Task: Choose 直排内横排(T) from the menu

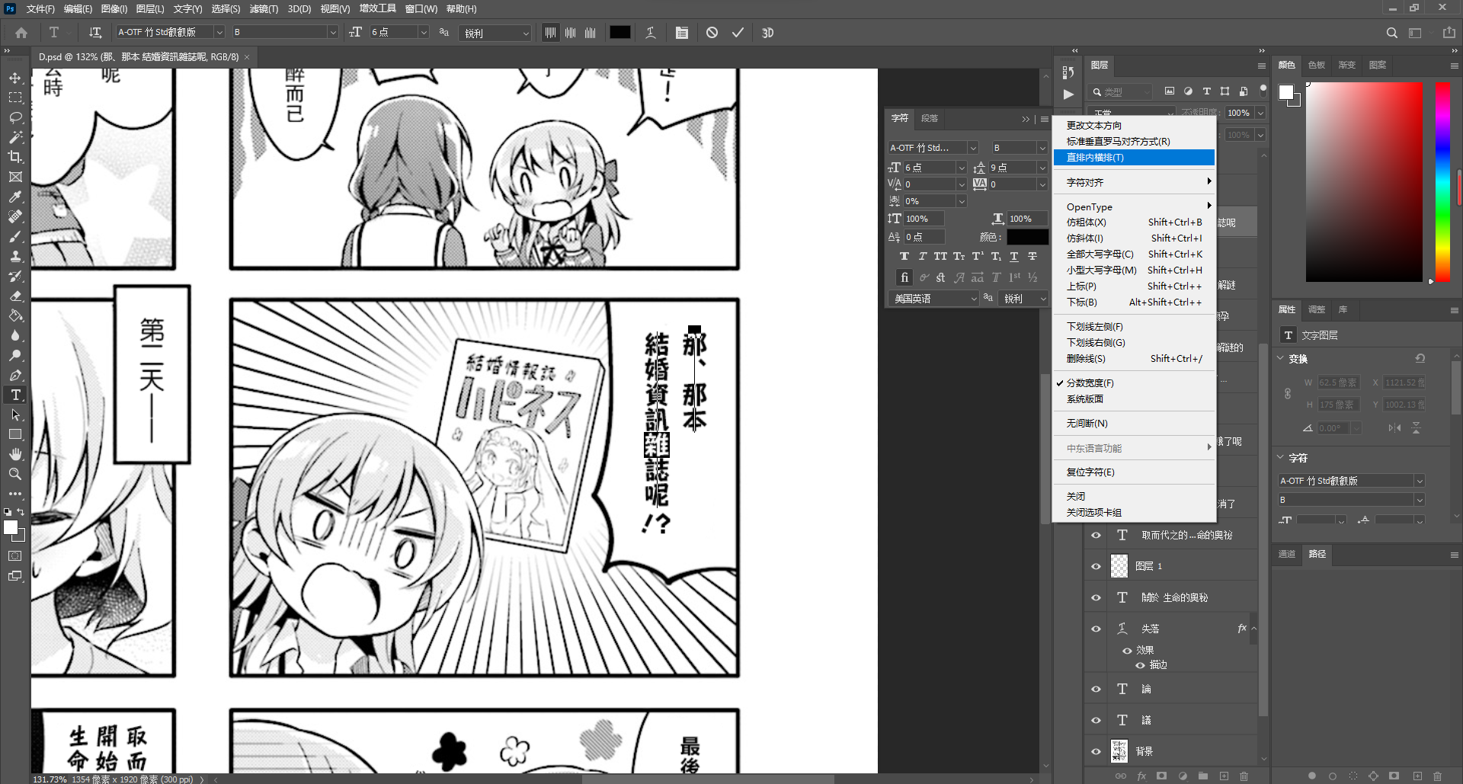Action: point(1134,158)
